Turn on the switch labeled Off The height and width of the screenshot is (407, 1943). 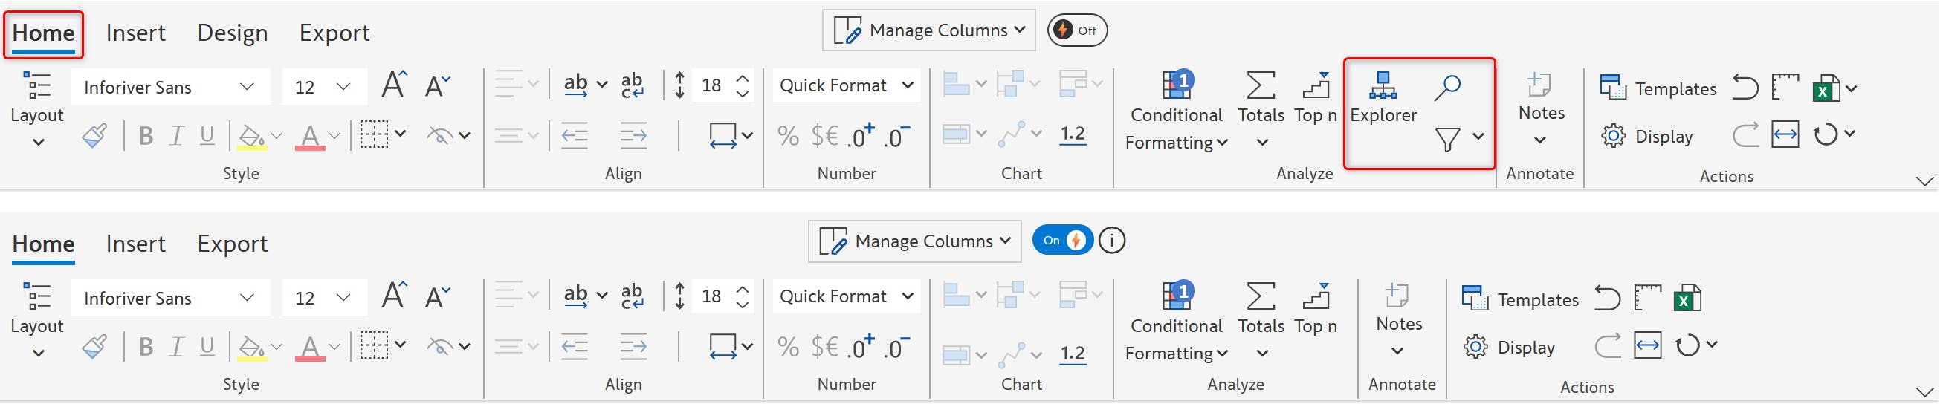[1076, 30]
